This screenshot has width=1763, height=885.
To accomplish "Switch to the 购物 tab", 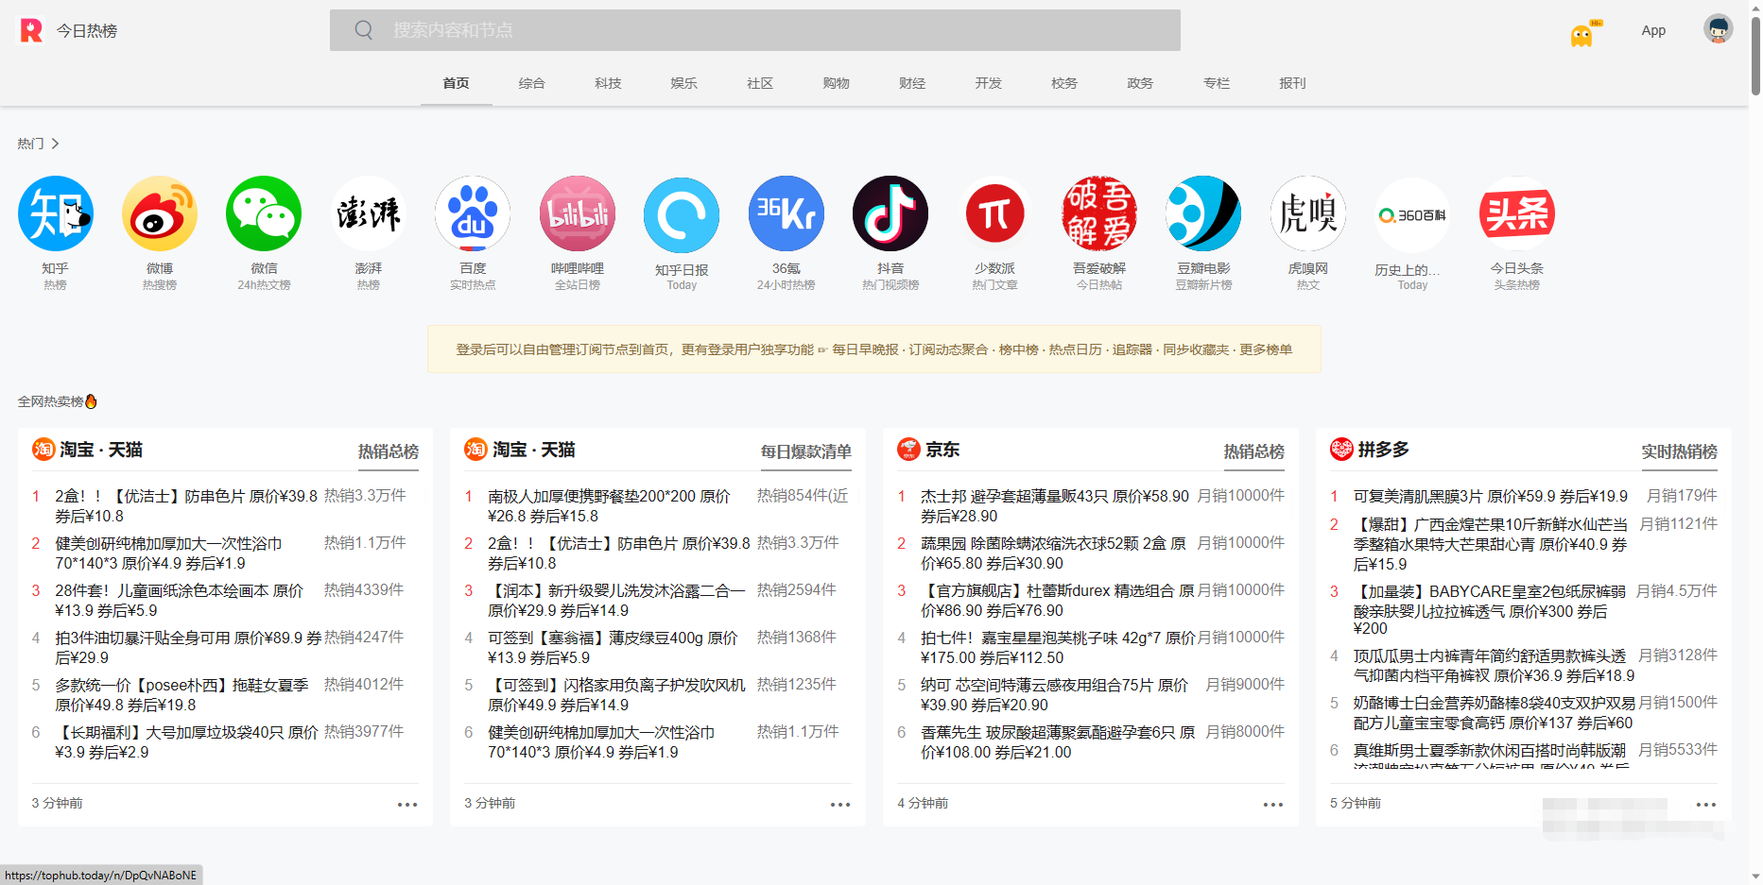I will [x=837, y=83].
